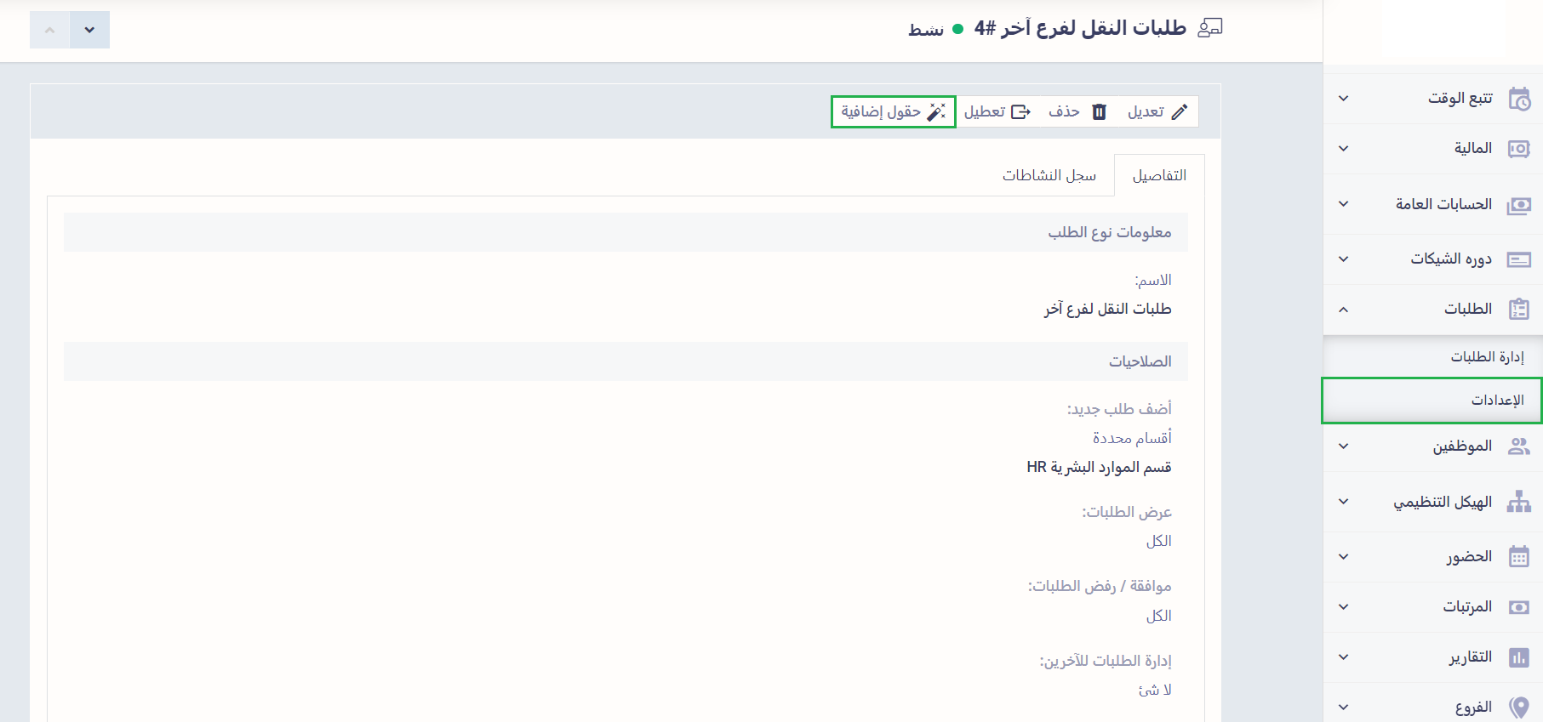The height and width of the screenshot is (722, 1543).
Task: Click the Employees (الموظفين) people icon
Action: [1519, 446]
